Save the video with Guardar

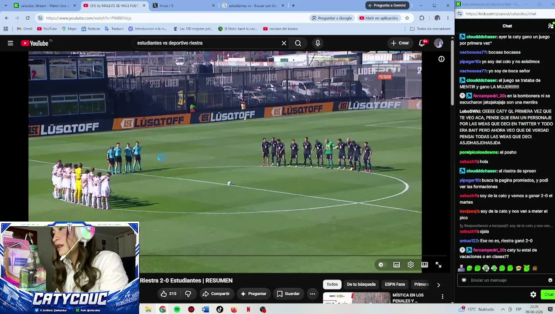pyautogui.click(x=288, y=294)
